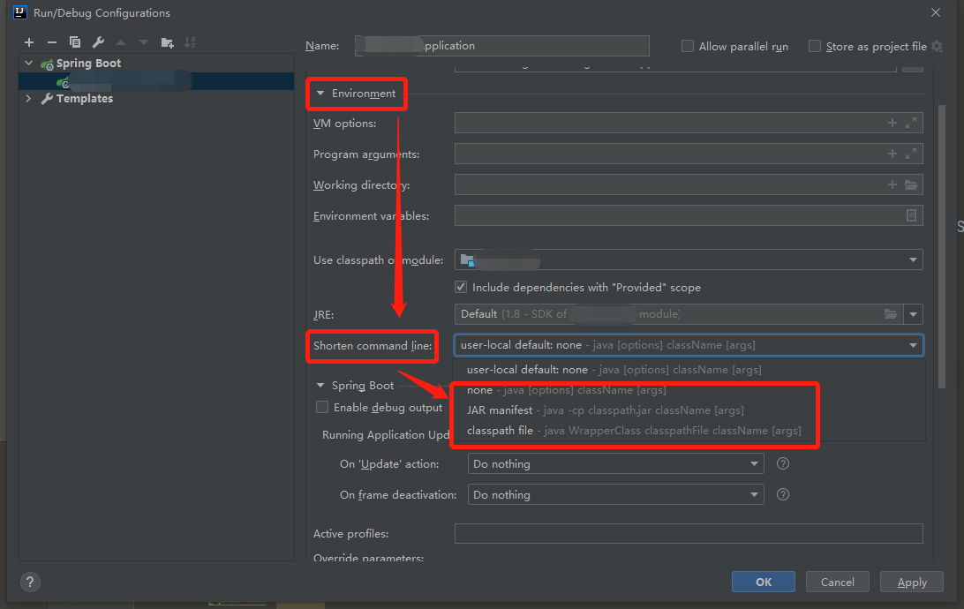Insert macro in Working directory field
964x609 pixels.
(x=892, y=184)
